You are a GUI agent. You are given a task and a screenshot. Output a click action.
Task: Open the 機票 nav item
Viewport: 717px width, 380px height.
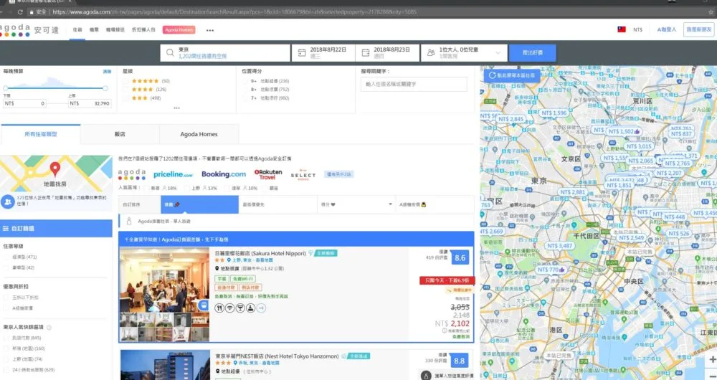pos(94,29)
